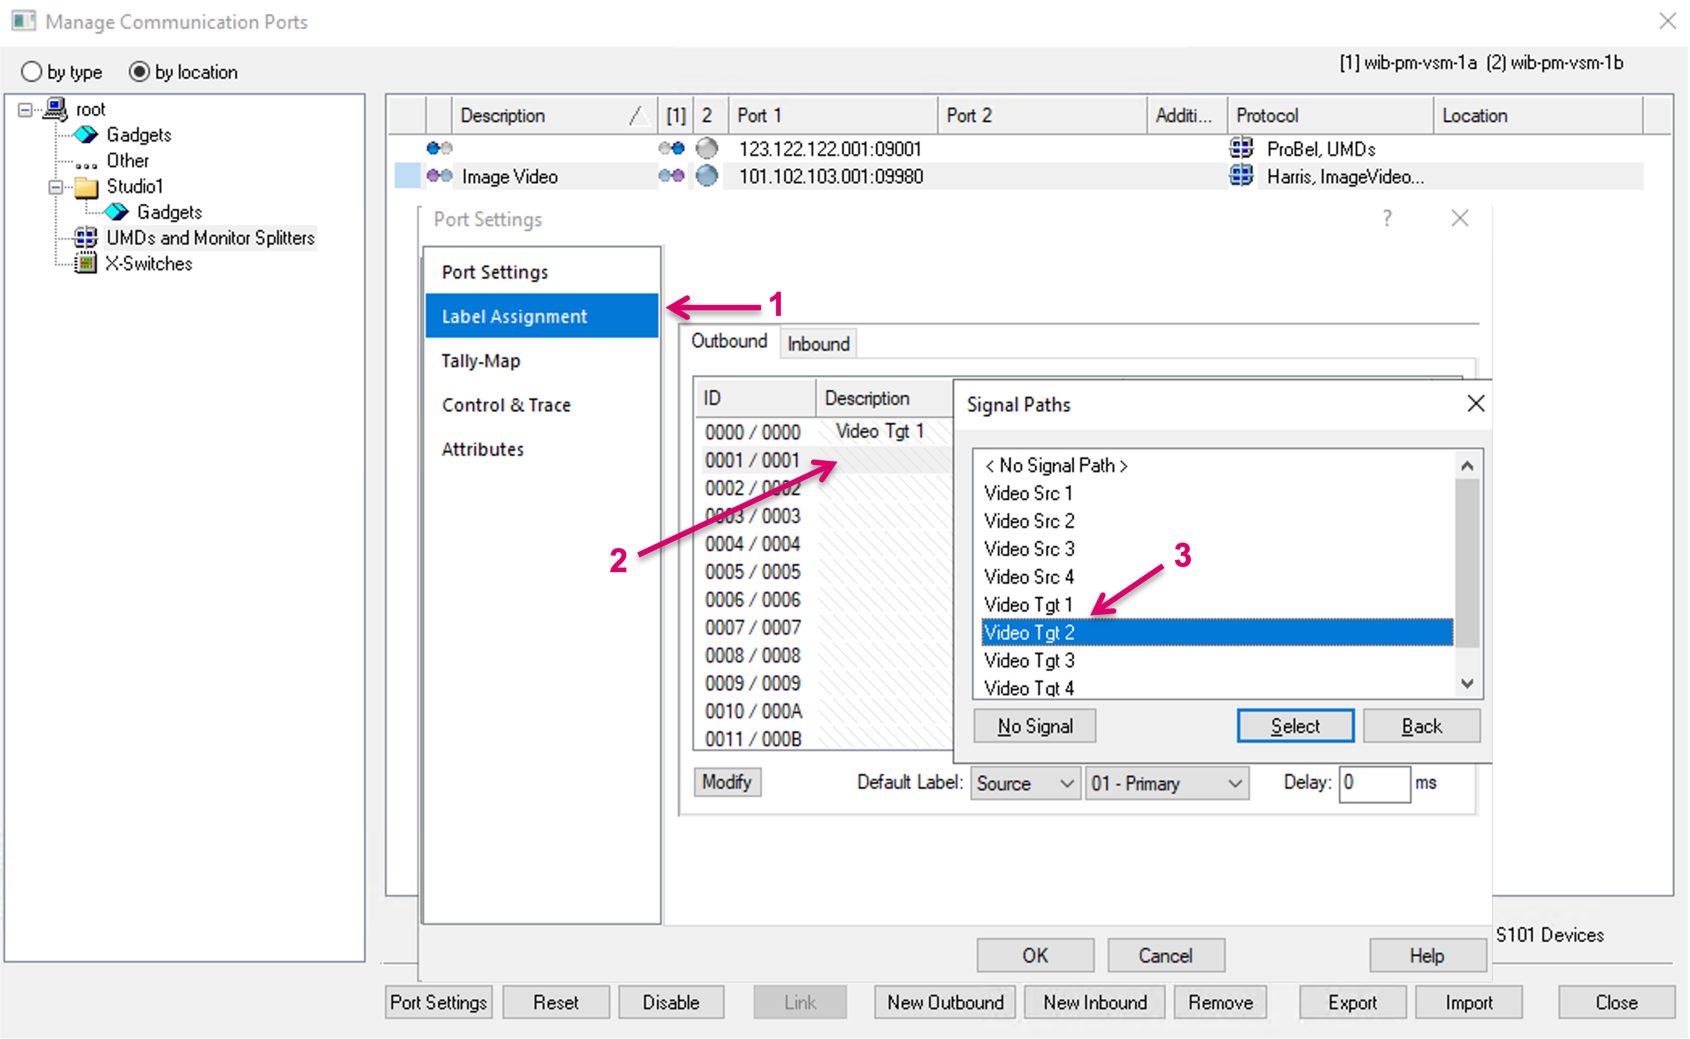Click the Delay ms input field

click(x=1374, y=783)
